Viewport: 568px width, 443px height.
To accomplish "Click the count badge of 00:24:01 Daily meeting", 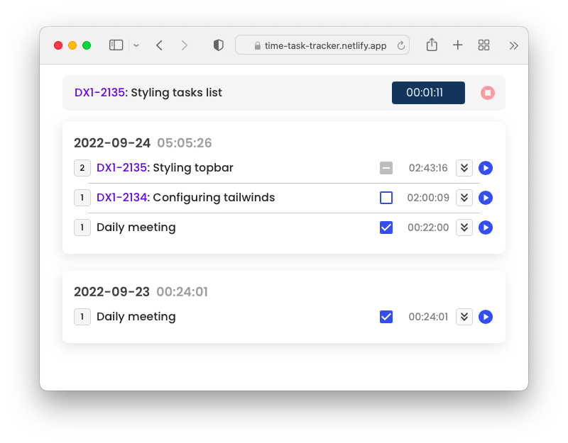I will [x=82, y=317].
